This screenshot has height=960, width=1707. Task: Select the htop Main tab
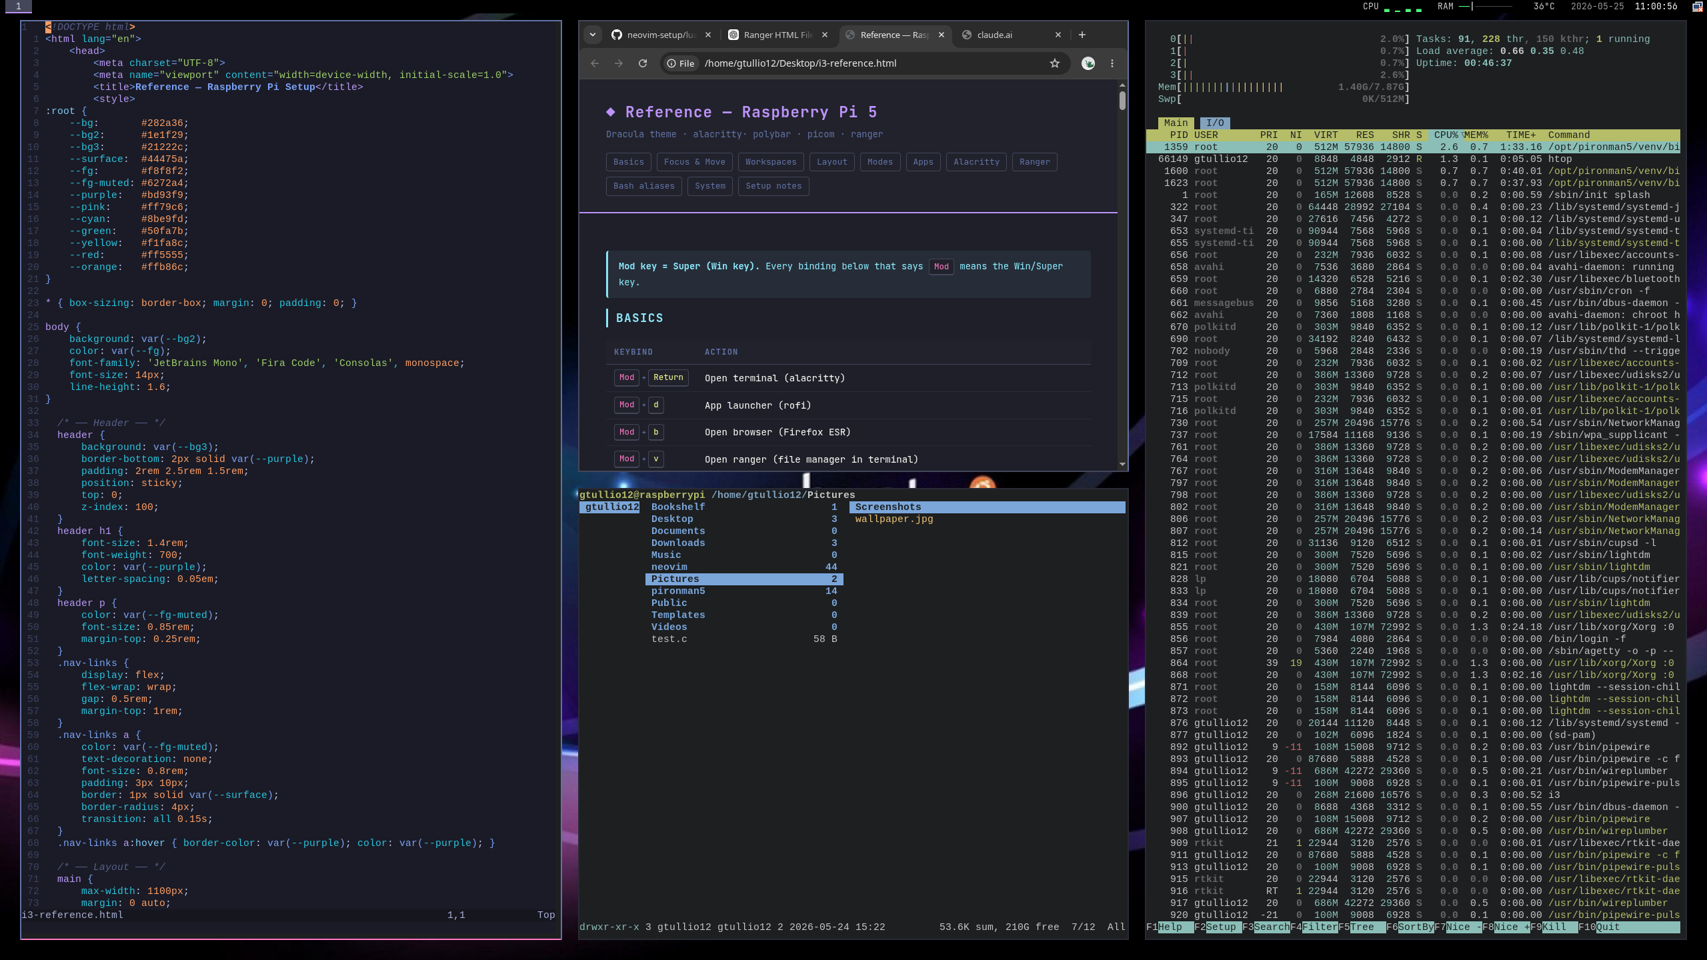pyautogui.click(x=1176, y=123)
